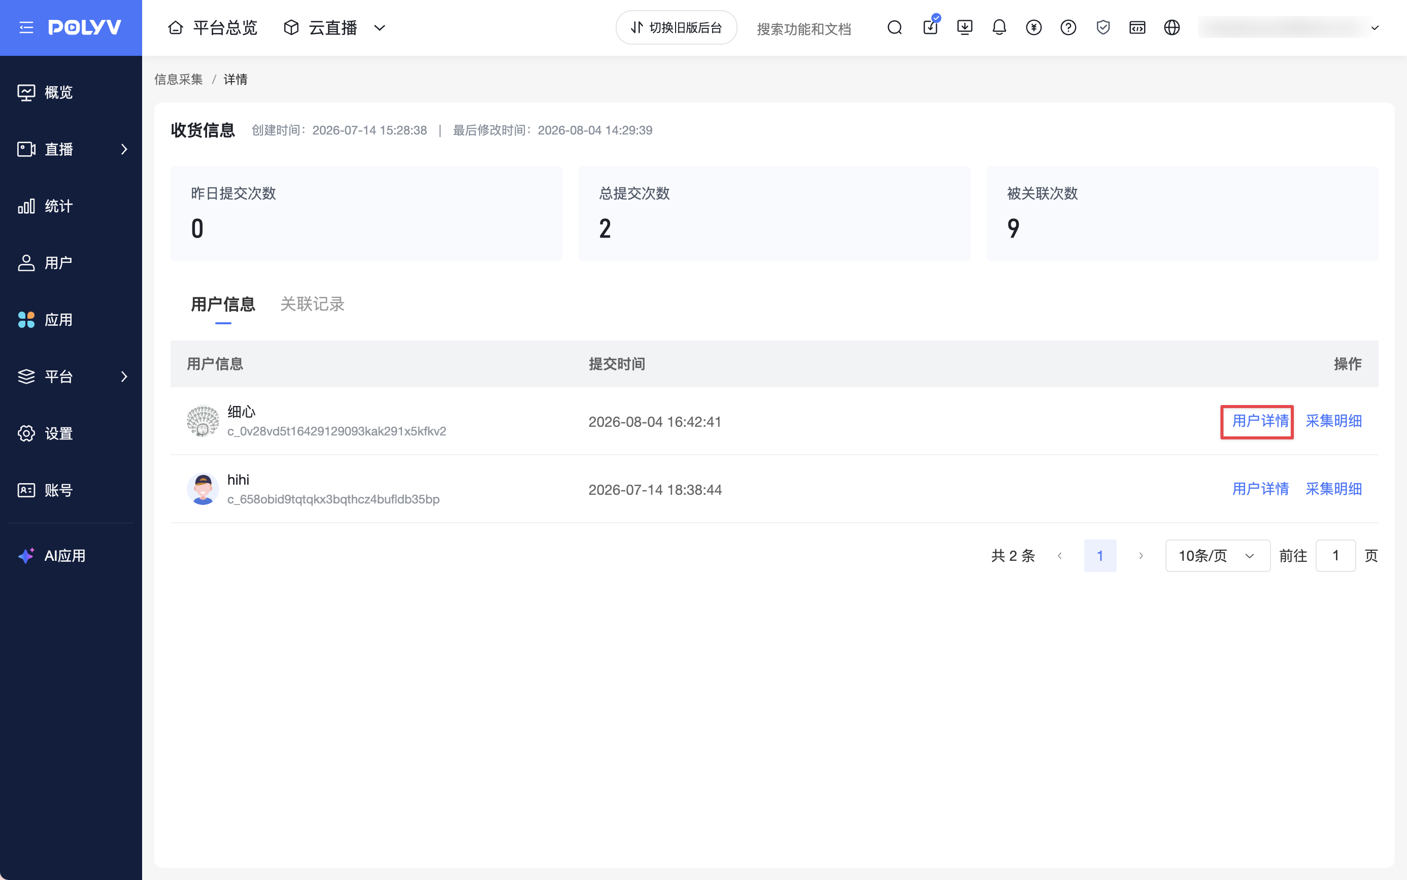Open the 10条/页 page size dropdown
This screenshot has width=1407, height=880.
[1217, 556]
